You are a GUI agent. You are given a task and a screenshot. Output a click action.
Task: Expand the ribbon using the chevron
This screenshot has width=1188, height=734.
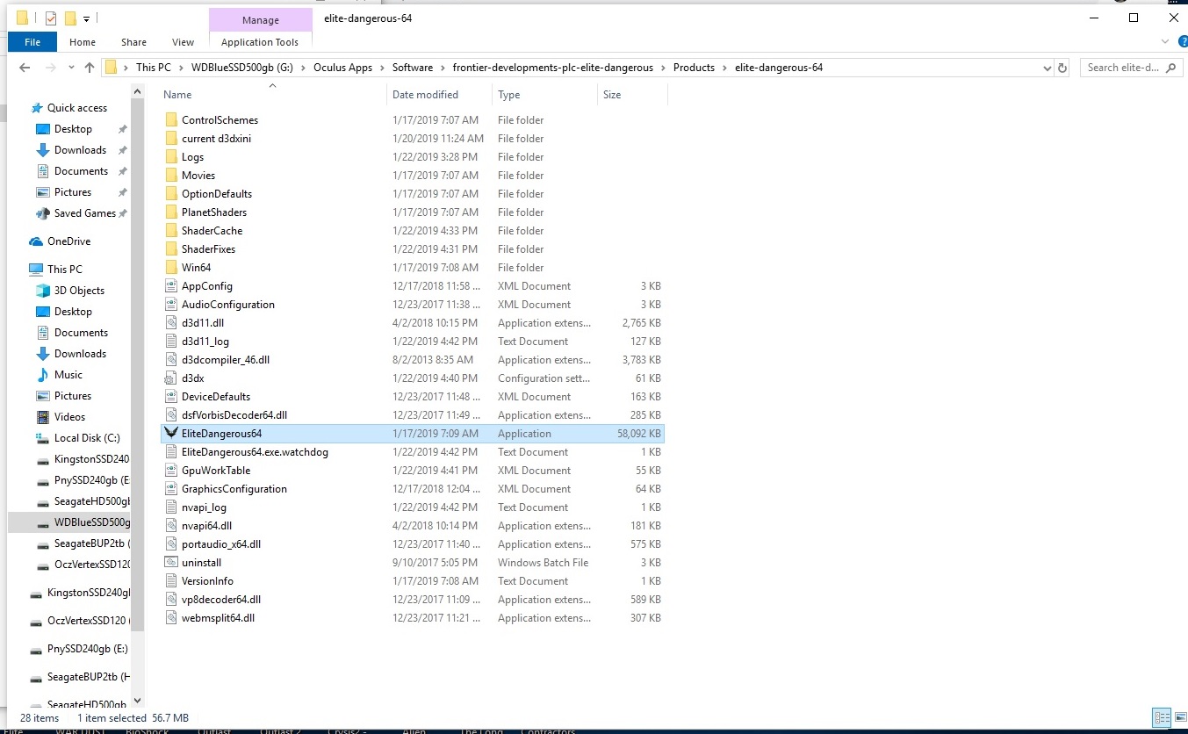coord(1164,41)
